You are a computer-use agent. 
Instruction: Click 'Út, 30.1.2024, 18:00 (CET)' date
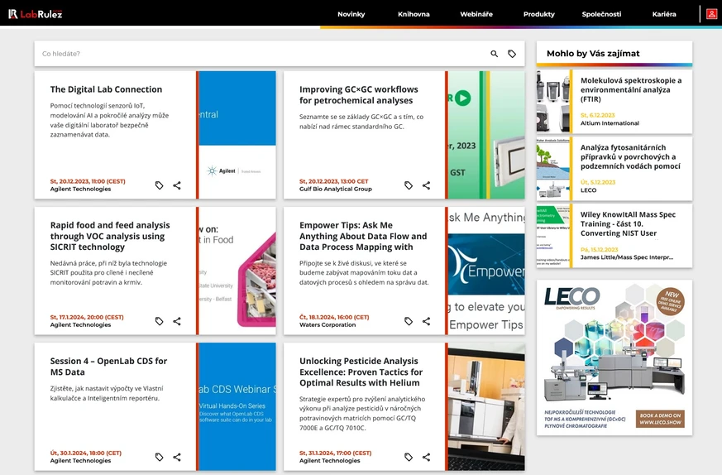click(x=86, y=453)
